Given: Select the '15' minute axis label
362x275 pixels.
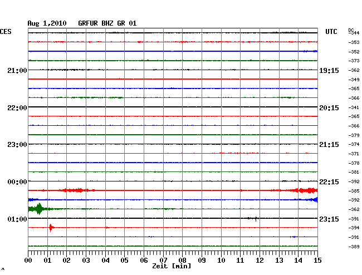Looking at the screenshot, I should coord(317,261).
